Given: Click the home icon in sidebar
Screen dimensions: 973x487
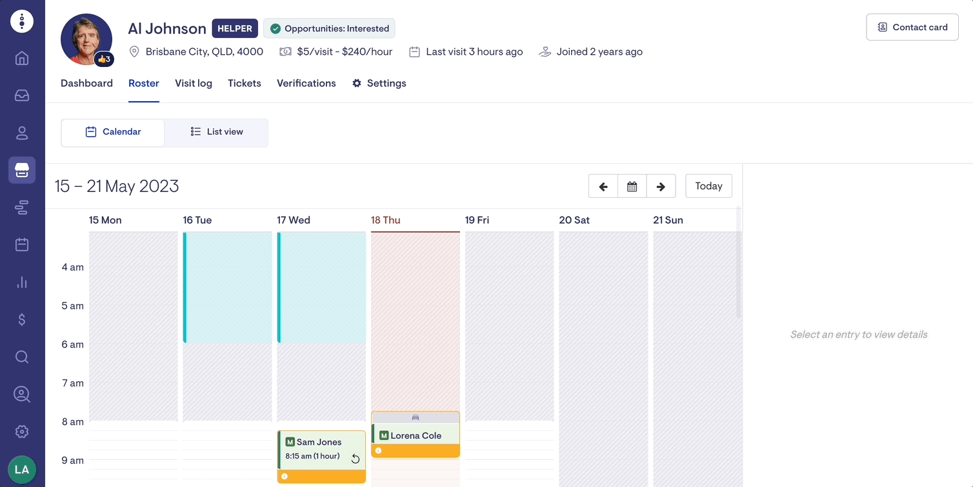Looking at the screenshot, I should tap(22, 59).
